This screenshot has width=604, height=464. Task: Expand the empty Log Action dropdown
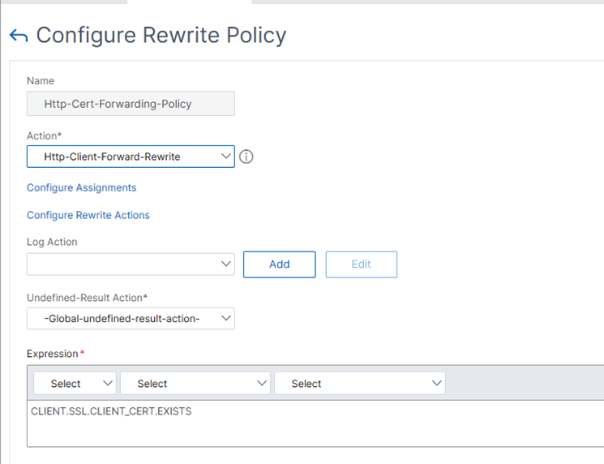click(131, 264)
